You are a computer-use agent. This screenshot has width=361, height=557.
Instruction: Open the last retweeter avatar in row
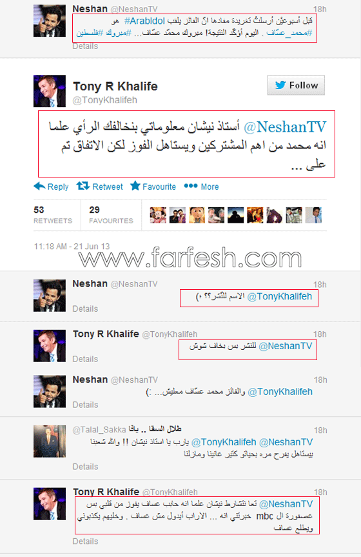[313, 215]
